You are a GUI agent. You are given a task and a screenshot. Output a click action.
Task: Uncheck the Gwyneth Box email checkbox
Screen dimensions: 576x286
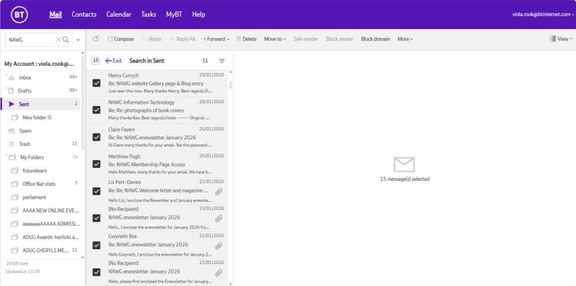[x=96, y=245]
